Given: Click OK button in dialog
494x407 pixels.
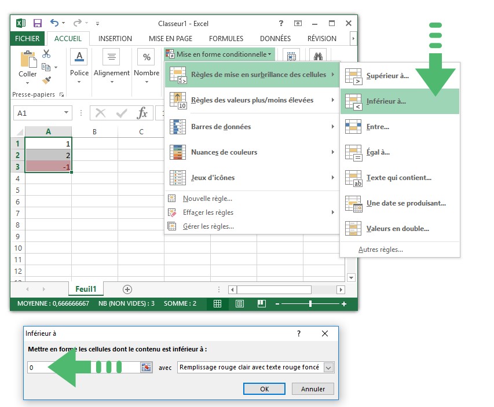Looking at the screenshot, I should [x=264, y=388].
